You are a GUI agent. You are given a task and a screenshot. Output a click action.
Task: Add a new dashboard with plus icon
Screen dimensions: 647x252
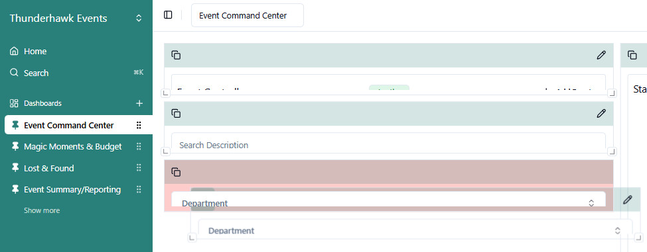coord(139,103)
